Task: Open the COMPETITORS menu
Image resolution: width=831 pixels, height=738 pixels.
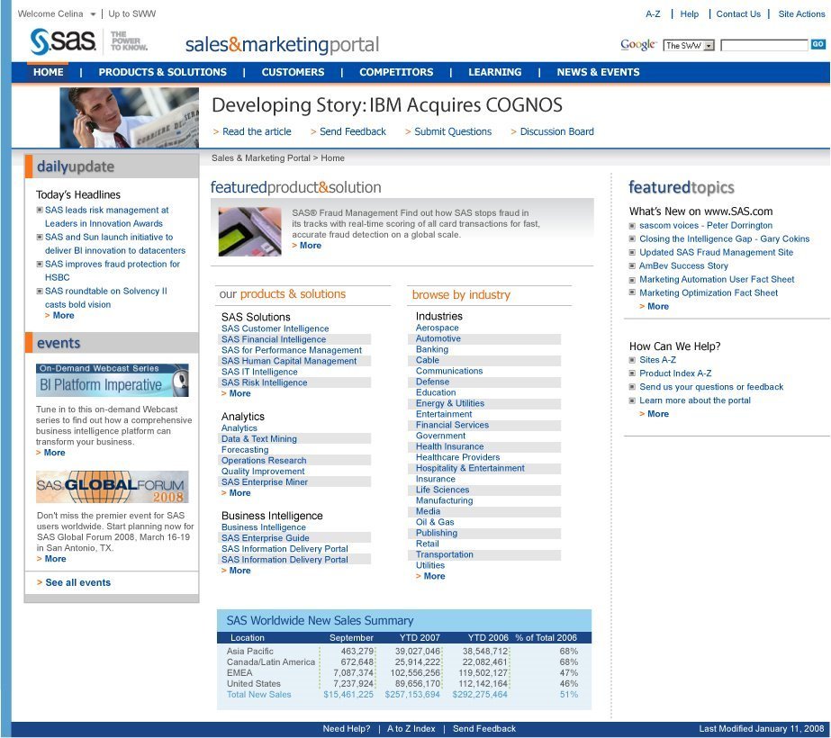Action: click(396, 72)
